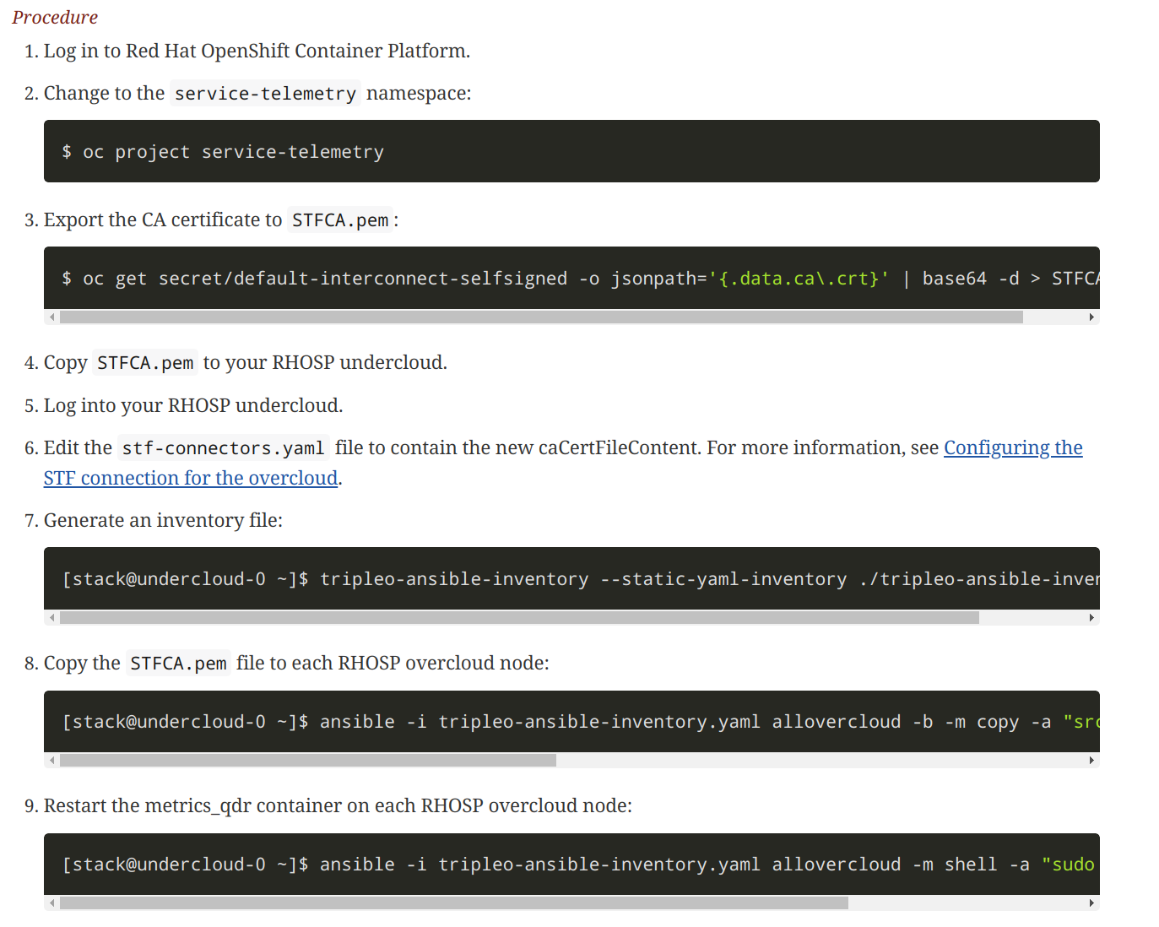The image size is (1159, 927).
Task: Click the 'oc get secret' command code block
Action: pos(571,278)
